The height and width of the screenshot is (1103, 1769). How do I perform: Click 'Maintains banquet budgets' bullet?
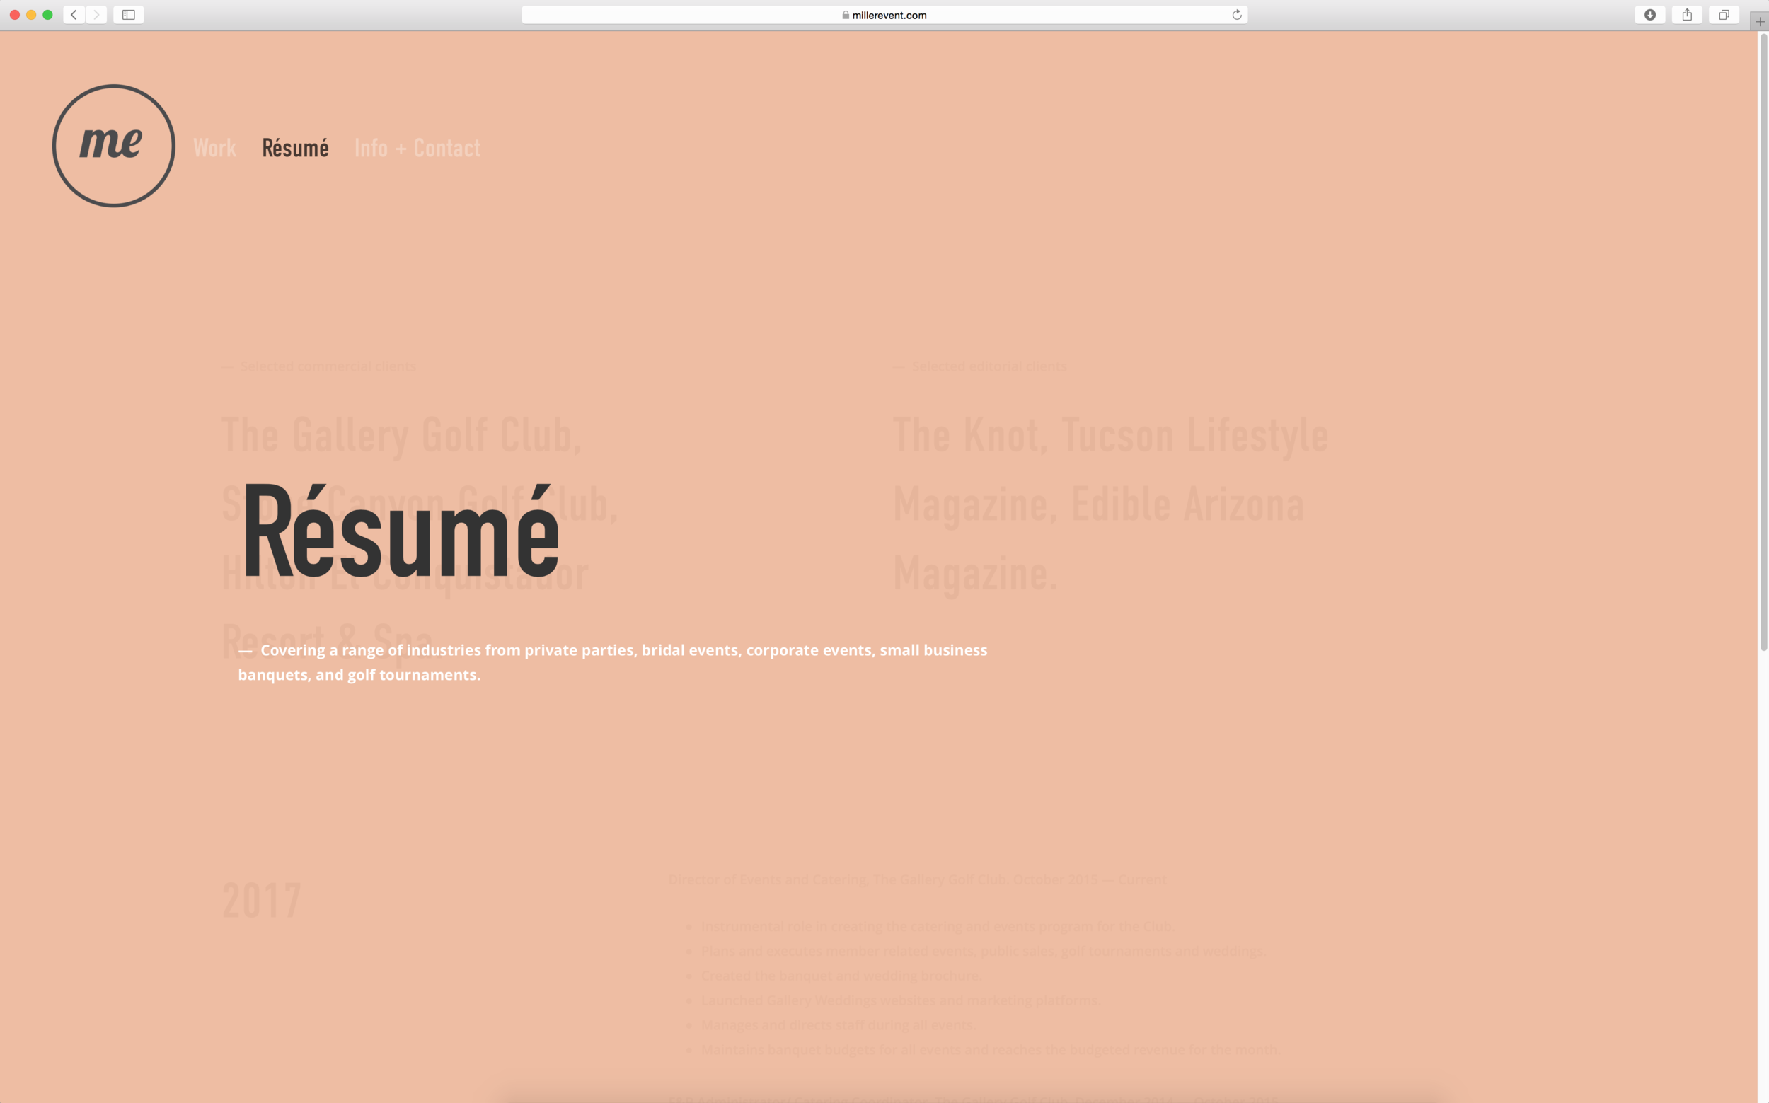(x=991, y=1050)
